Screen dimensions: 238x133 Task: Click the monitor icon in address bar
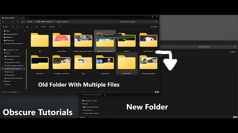(x=22, y=22)
